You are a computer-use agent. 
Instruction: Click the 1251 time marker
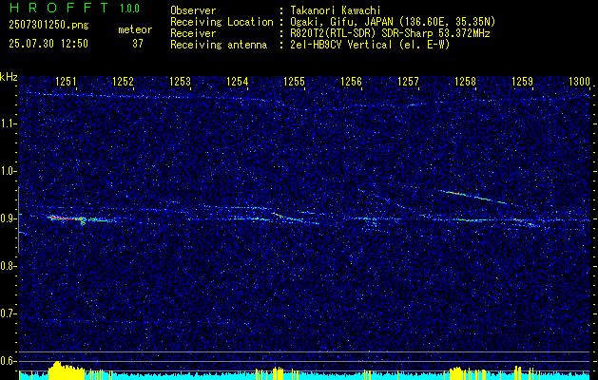coord(66,81)
